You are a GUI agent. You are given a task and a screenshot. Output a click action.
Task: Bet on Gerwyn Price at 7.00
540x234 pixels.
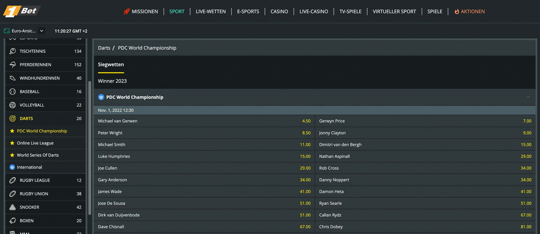425,121
